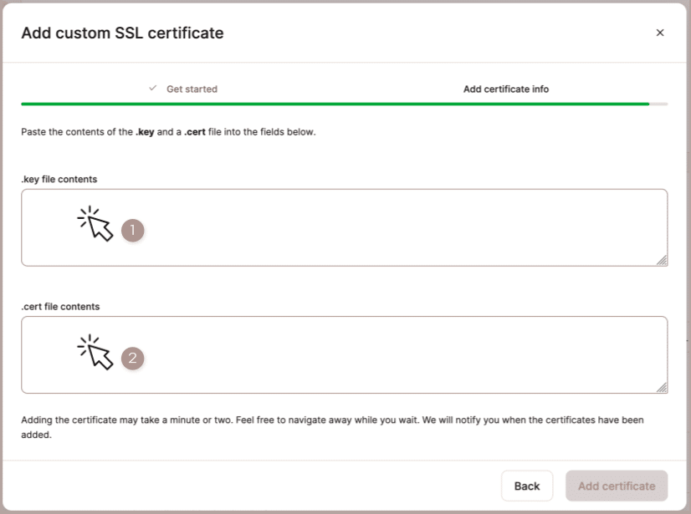Screen dimensions: 691x514
Task: Click the .cert file contents label
Action: coord(59,307)
